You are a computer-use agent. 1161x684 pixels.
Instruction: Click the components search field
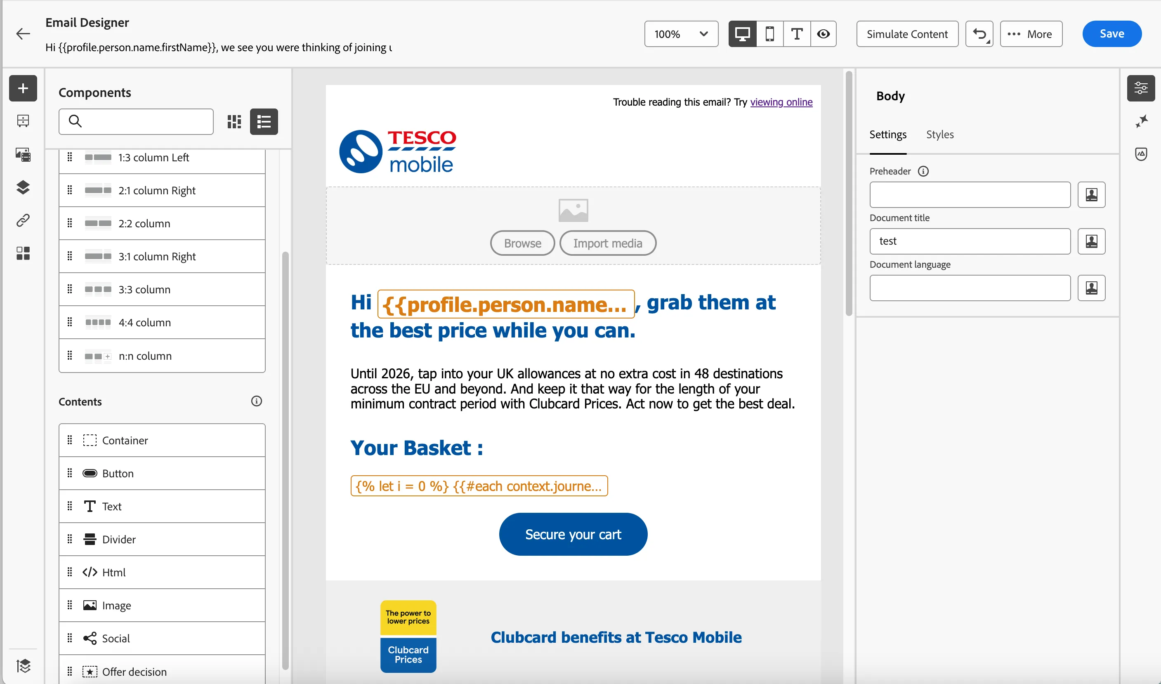(136, 122)
